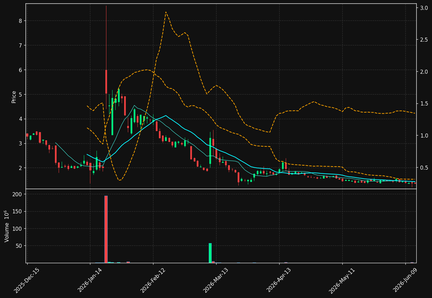Click price axis tick value 6
The height and width of the screenshot is (298, 432).
point(20,70)
